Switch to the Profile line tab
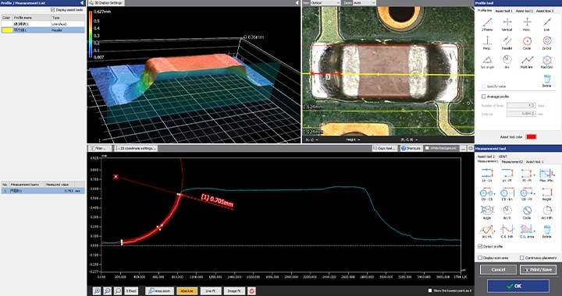This screenshot has width=562, height=296. click(x=485, y=11)
